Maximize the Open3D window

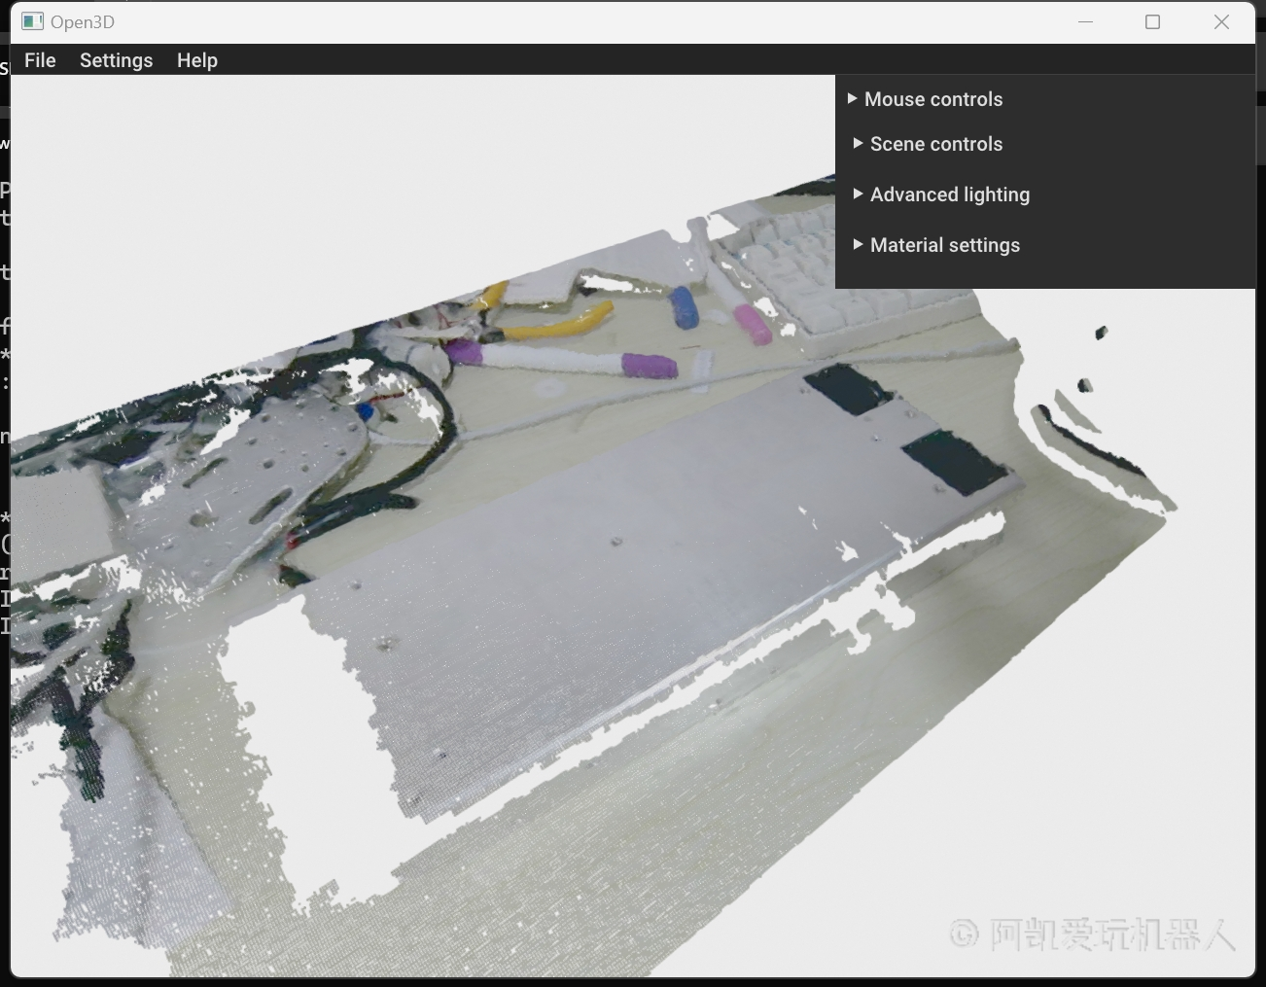[1153, 21]
